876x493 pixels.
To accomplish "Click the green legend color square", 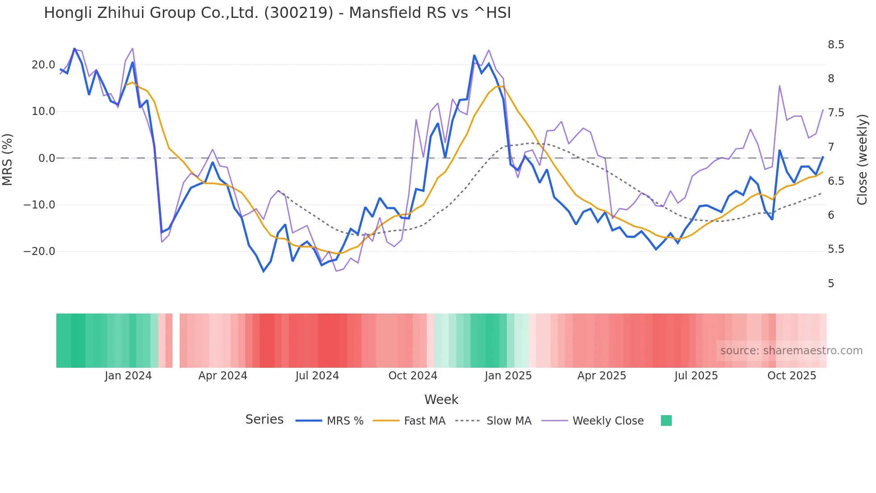I will [666, 421].
